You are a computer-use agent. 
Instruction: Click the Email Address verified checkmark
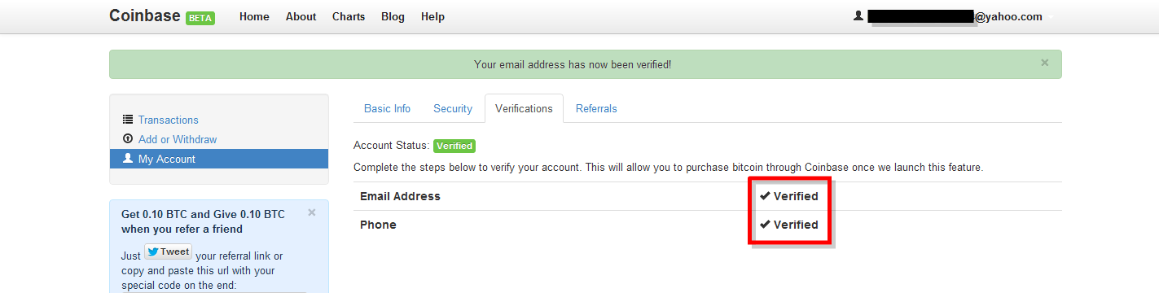coord(765,196)
